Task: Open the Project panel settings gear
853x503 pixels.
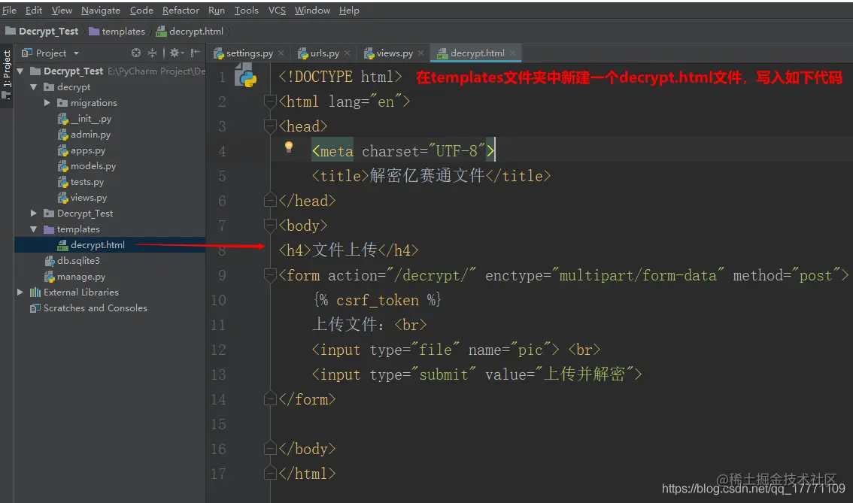Action: click(175, 53)
